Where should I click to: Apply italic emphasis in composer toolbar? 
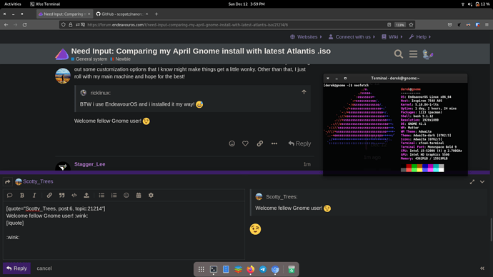(x=34, y=195)
